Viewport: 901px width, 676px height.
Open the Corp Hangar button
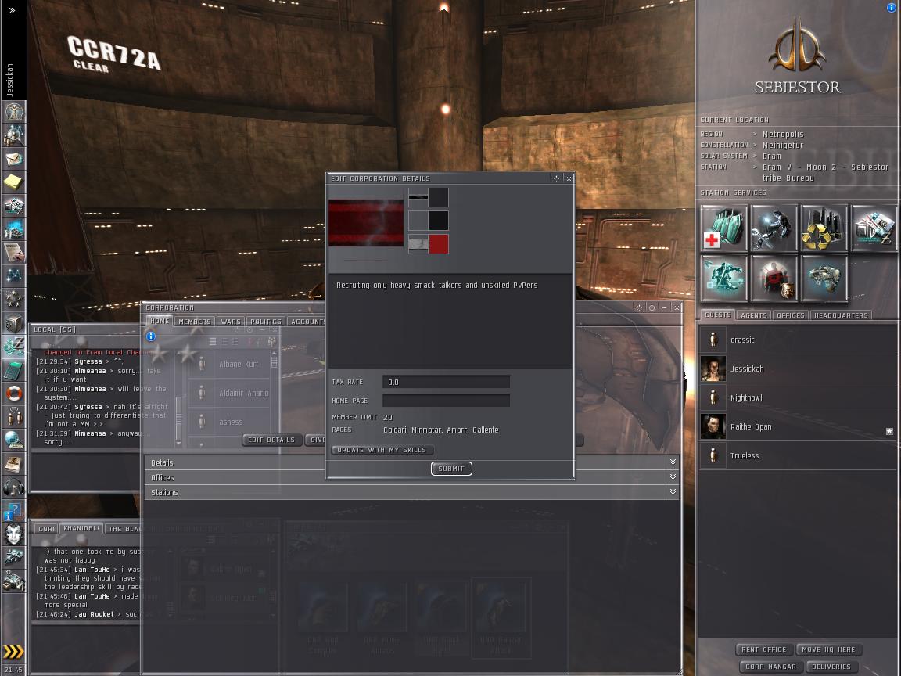click(x=770, y=667)
